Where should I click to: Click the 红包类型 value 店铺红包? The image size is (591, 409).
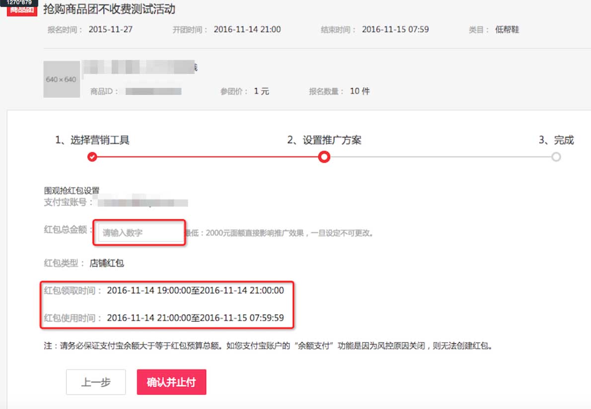coord(107,263)
